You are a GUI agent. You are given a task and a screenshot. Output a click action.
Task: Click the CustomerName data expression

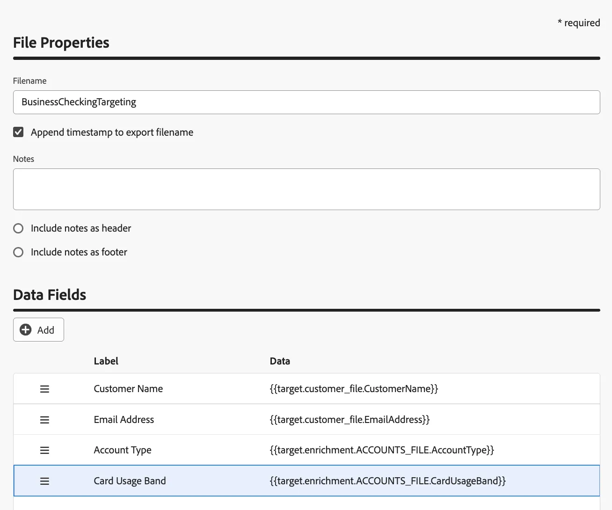click(x=354, y=389)
